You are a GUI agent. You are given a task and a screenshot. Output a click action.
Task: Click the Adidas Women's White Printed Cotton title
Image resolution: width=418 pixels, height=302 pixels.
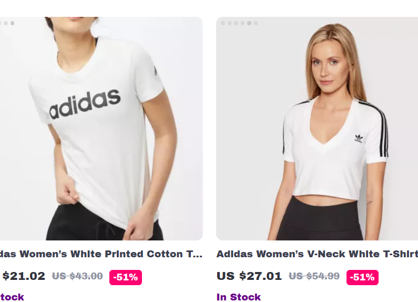tap(101, 254)
